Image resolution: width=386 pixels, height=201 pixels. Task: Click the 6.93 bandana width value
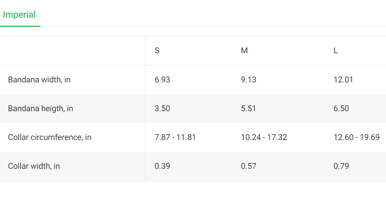coord(162,80)
